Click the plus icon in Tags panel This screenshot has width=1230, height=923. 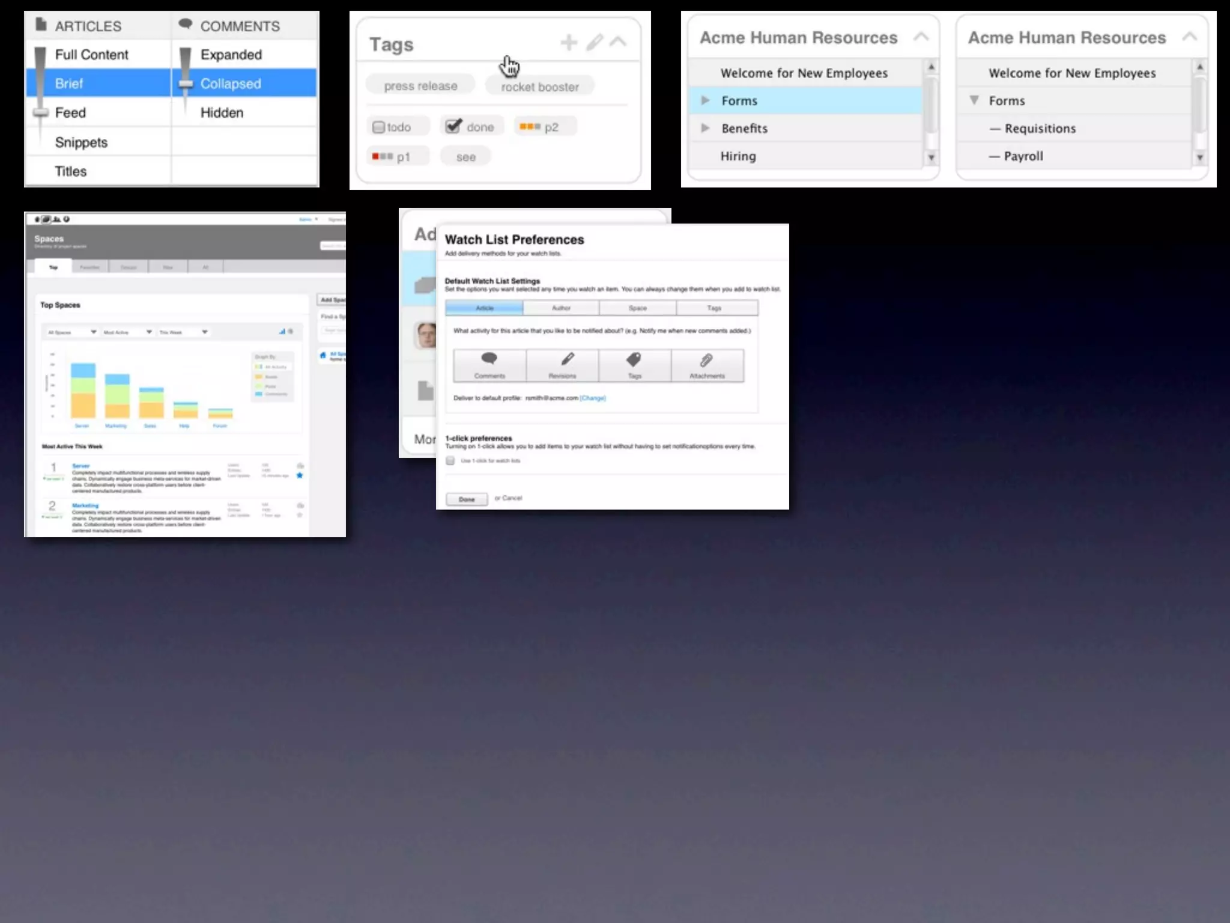click(568, 43)
